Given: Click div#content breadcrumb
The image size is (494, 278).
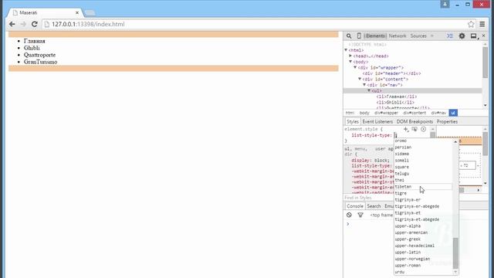Looking at the screenshot, I should click(414, 113).
